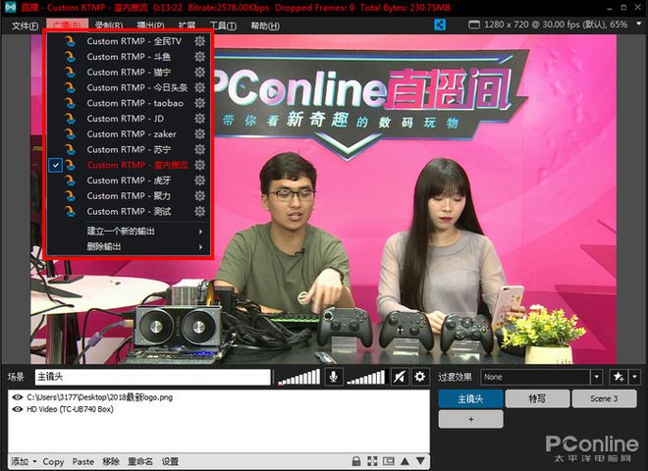Open the 录制(R) menu
Image resolution: width=648 pixels, height=471 pixels.
tap(109, 26)
